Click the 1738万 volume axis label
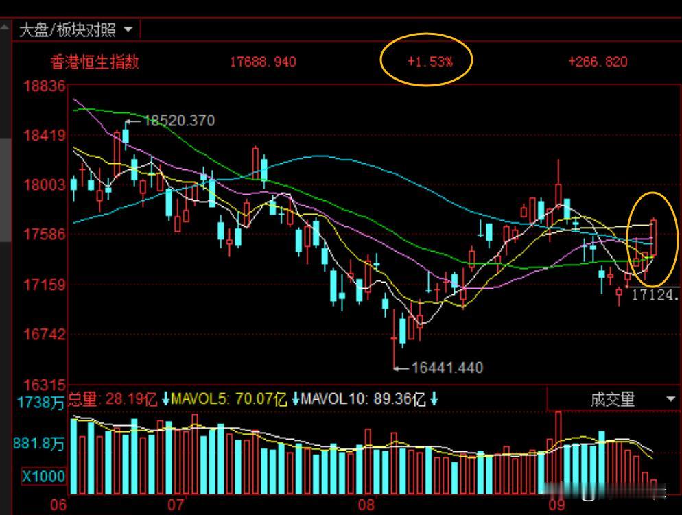682x515 pixels. 41,403
